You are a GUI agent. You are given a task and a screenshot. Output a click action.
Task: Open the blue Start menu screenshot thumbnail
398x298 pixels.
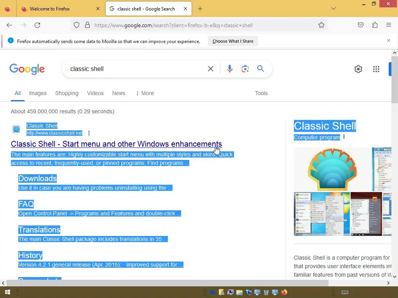[x=321, y=214]
